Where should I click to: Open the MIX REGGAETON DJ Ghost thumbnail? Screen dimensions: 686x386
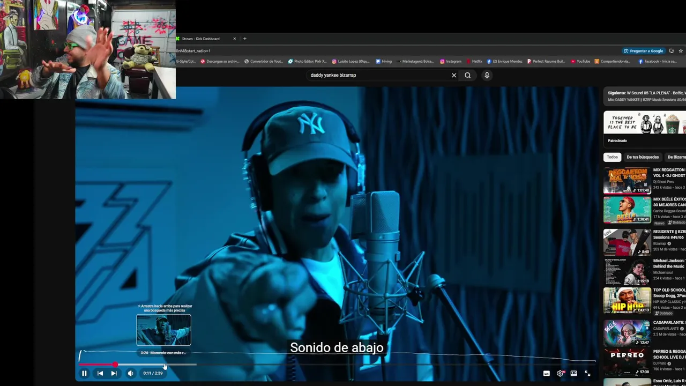[627, 181]
